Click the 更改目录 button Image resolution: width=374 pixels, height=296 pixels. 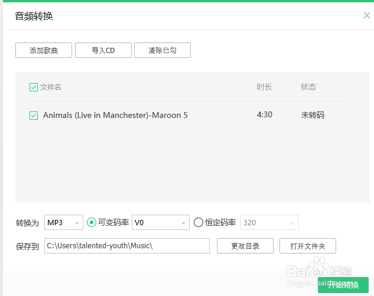point(245,246)
